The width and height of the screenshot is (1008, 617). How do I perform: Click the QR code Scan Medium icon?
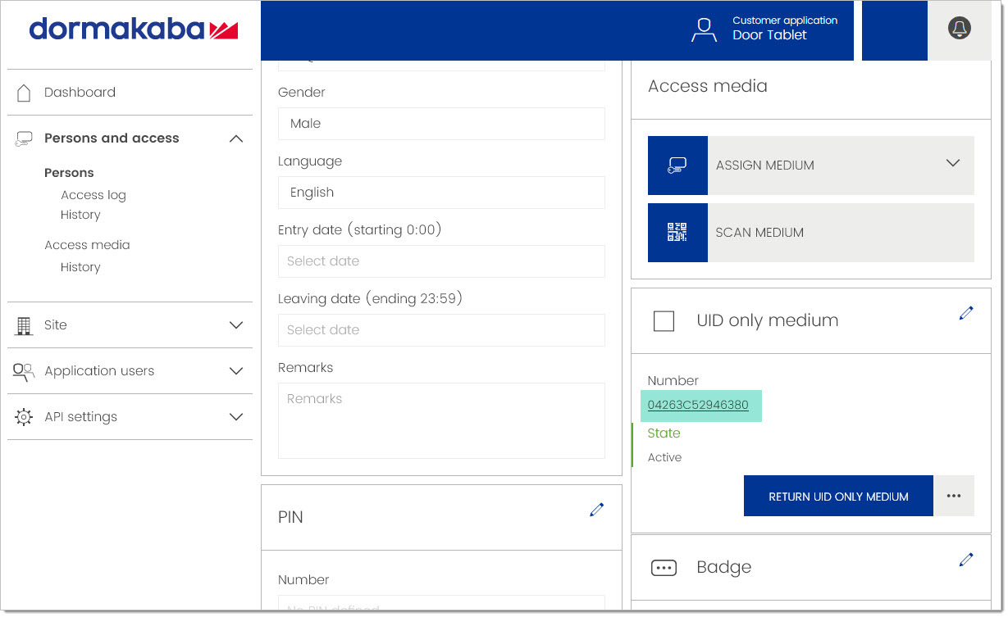click(677, 233)
